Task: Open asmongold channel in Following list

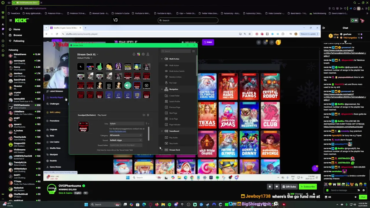Action: click(25, 62)
